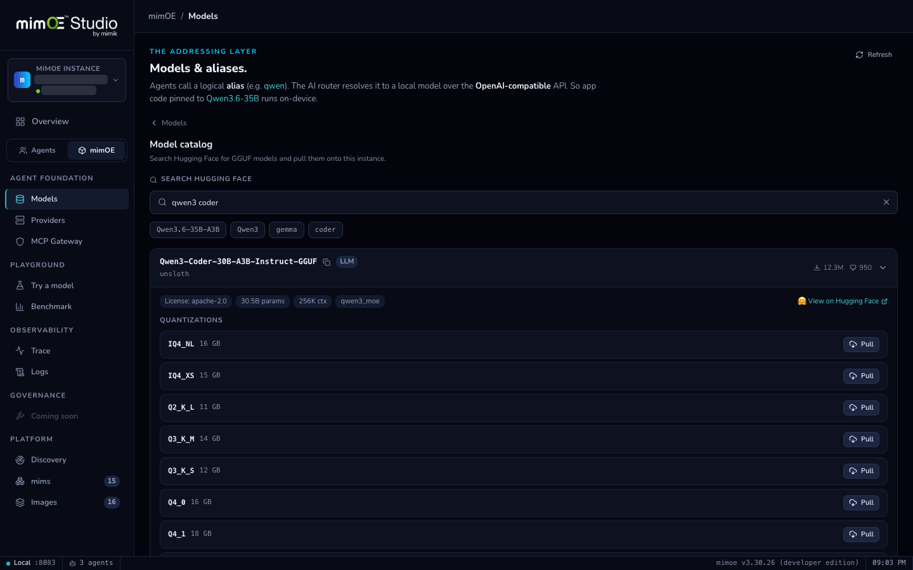
Task: Clear the Hugging Face search field
Action: [886, 202]
